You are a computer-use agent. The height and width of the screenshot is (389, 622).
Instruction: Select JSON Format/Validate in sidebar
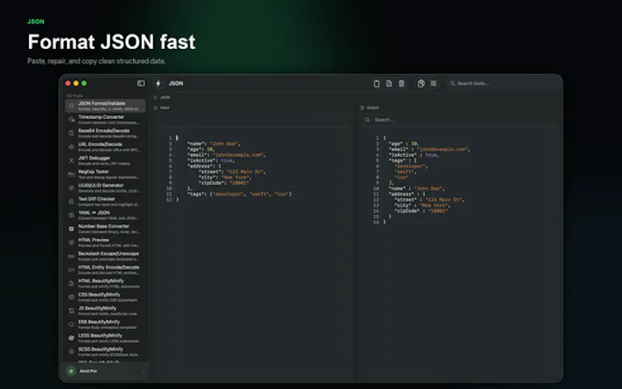(105, 106)
